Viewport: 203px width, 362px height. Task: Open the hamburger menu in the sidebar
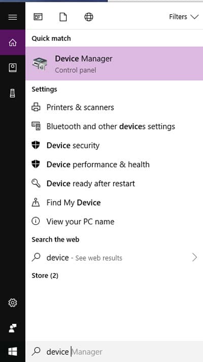click(13, 17)
